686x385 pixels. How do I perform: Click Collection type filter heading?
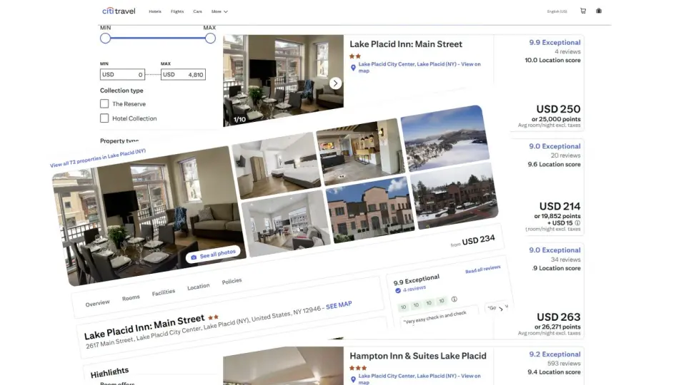tap(121, 91)
